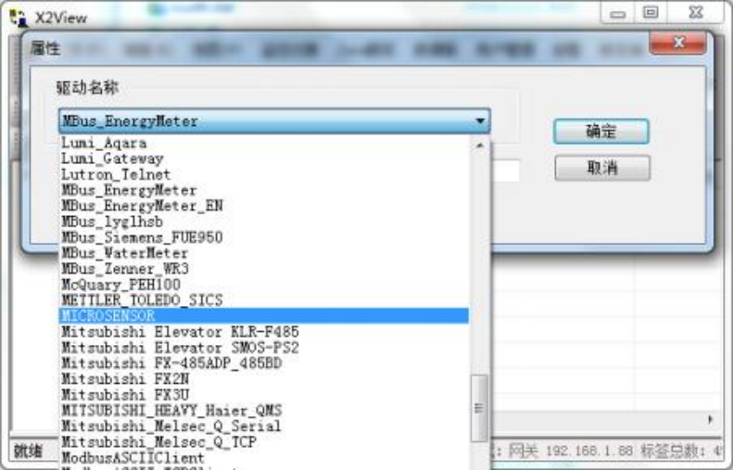Minimize the X2View window

pyautogui.click(x=617, y=13)
